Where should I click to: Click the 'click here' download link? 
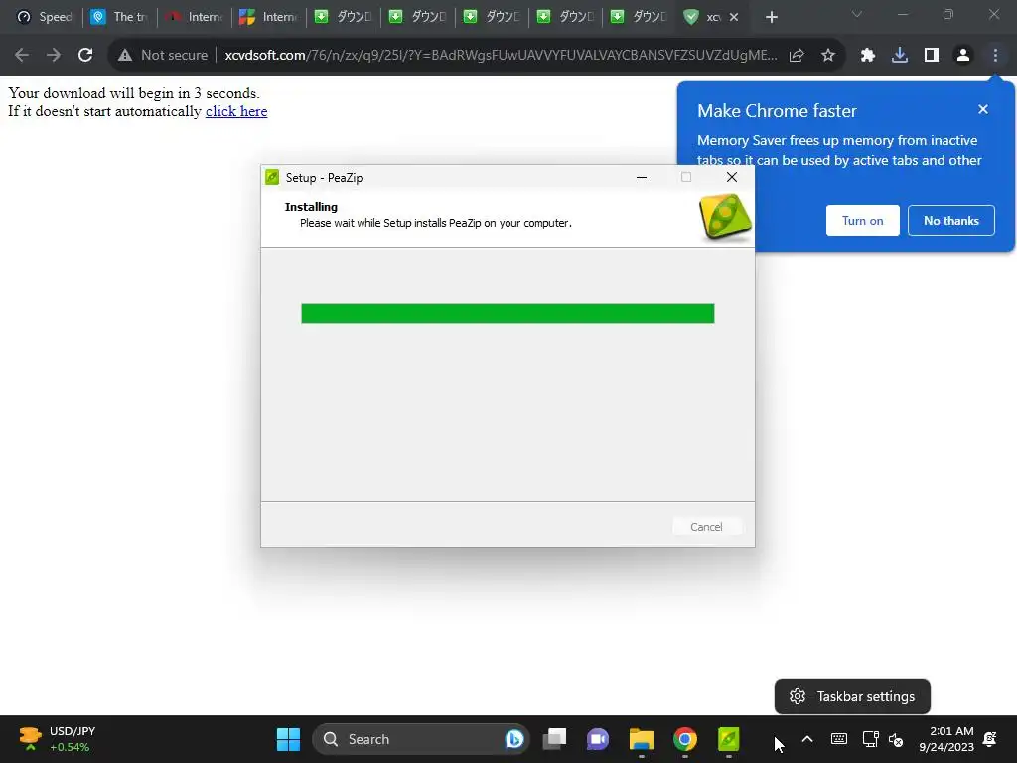point(236,111)
